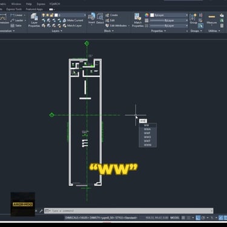Image resolution: width=227 pixels, height=227 pixels.
Task: Click the command line wrench customize icon
Action: tap(41, 211)
